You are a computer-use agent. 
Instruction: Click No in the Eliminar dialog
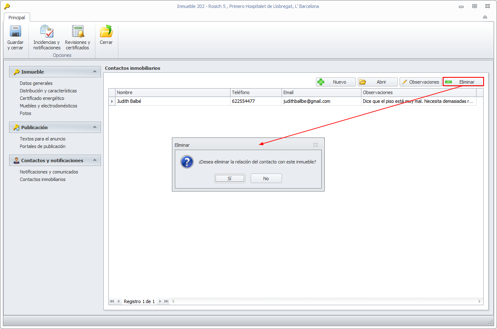click(x=266, y=179)
